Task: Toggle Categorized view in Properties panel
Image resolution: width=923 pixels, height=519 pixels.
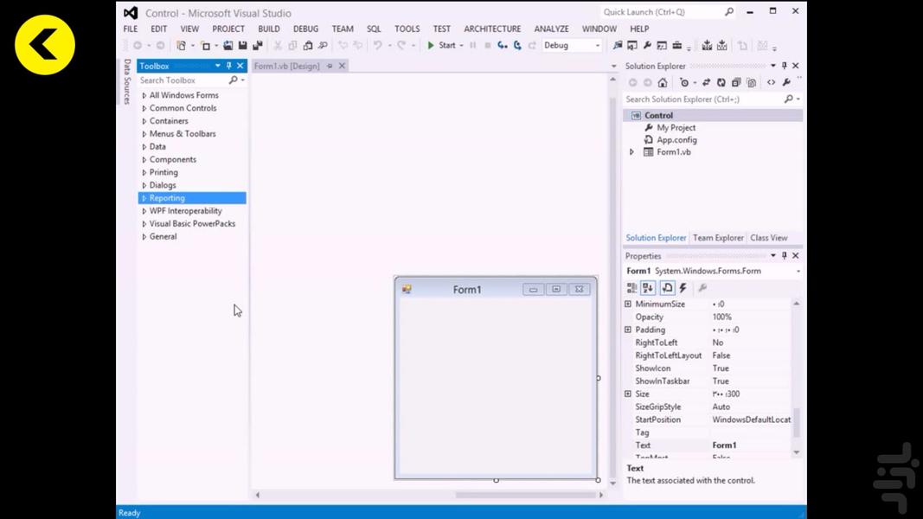Action: click(631, 288)
